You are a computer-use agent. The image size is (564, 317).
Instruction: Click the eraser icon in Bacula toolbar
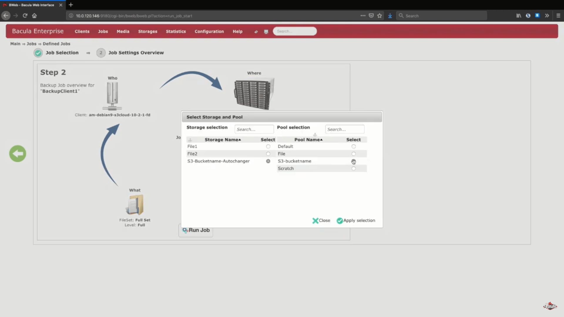[256, 32]
